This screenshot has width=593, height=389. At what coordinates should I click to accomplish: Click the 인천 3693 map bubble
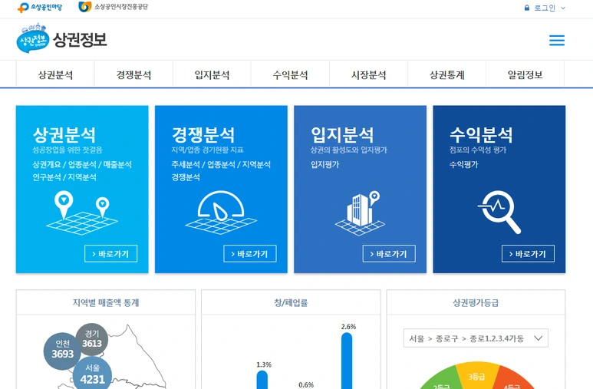point(62,351)
